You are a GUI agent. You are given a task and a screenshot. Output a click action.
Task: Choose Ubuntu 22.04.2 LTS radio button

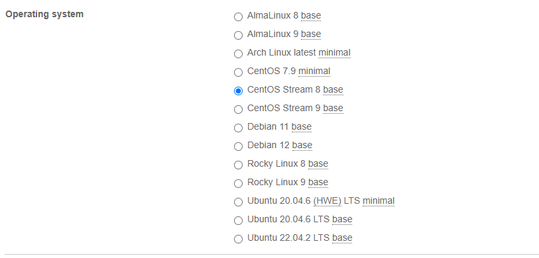pos(238,239)
